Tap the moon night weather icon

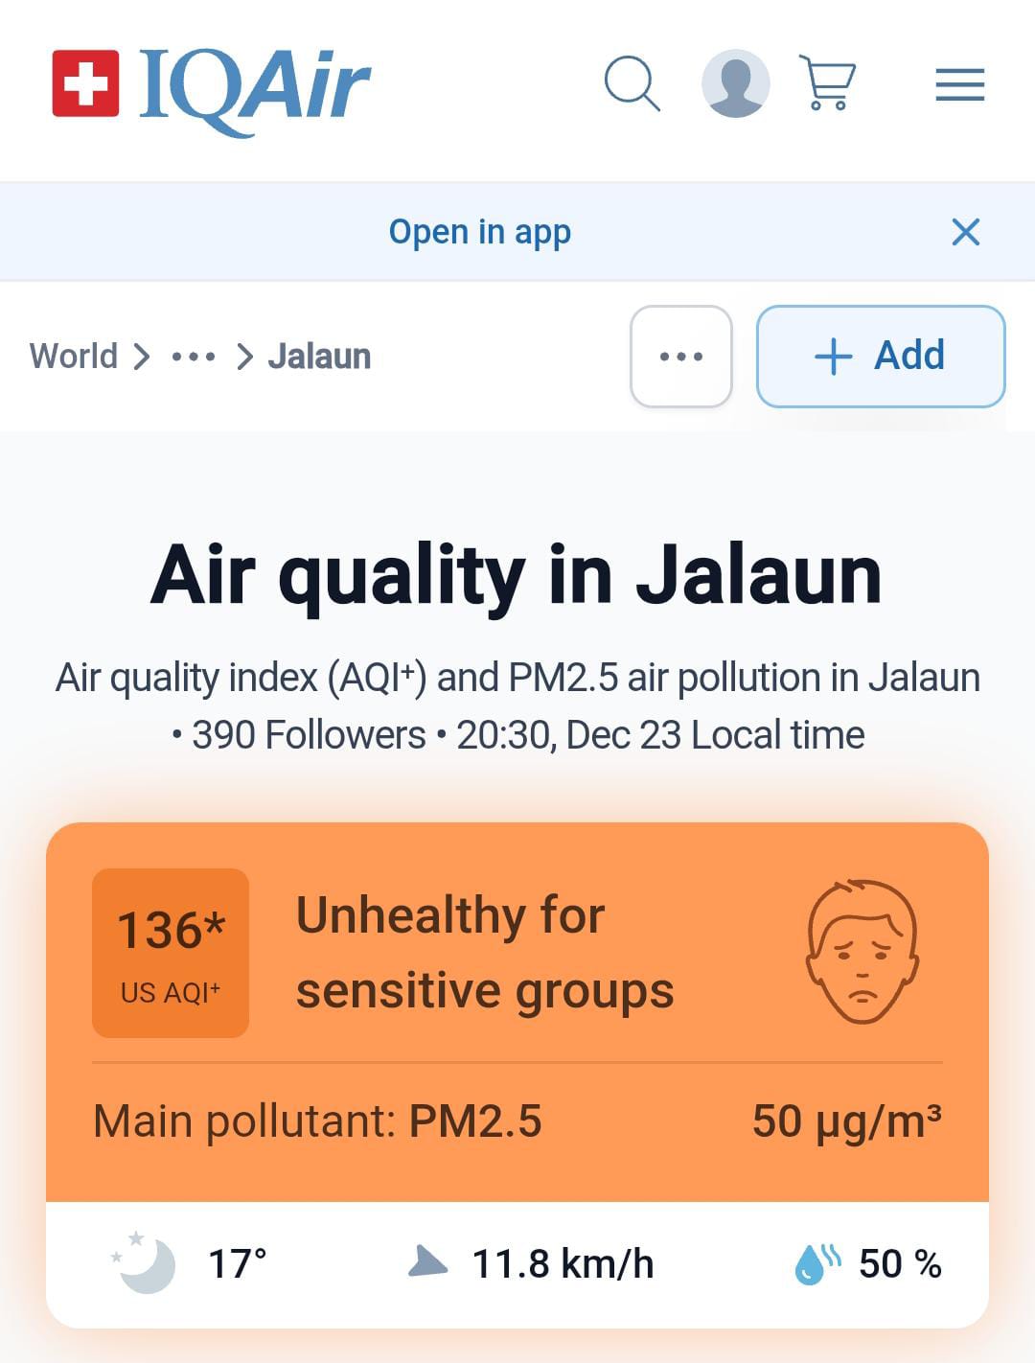(147, 1263)
